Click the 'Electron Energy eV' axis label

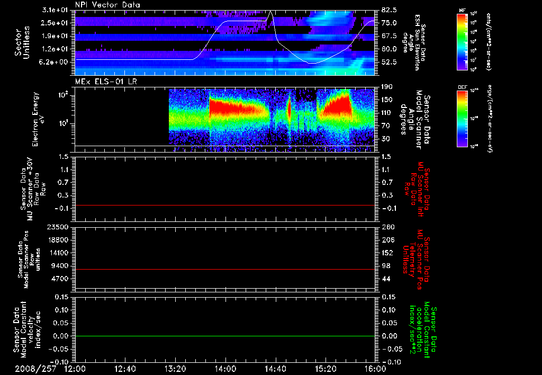tap(39, 119)
